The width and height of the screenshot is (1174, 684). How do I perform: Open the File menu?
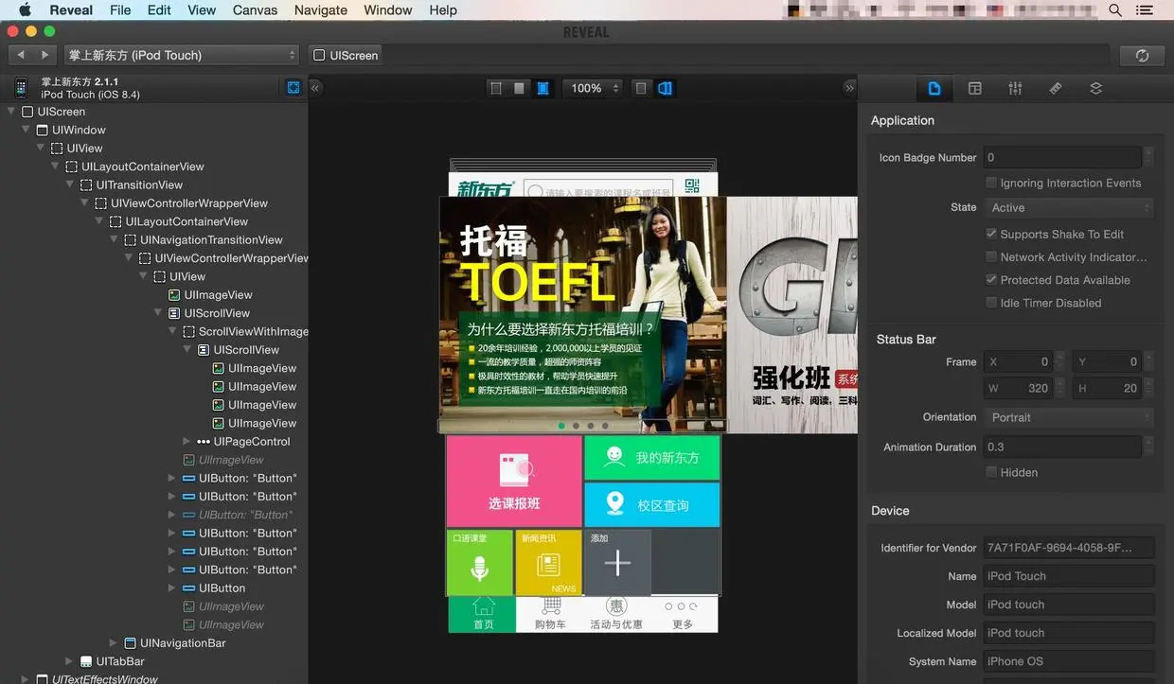pos(120,10)
